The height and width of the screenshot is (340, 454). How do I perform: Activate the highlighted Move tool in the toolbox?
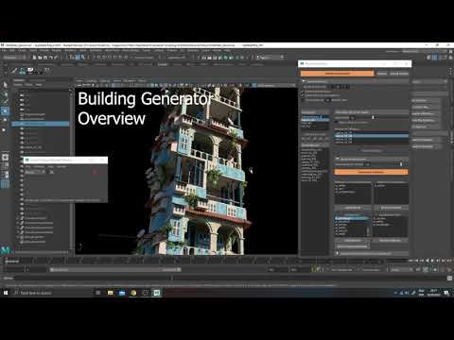click(x=5, y=110)
